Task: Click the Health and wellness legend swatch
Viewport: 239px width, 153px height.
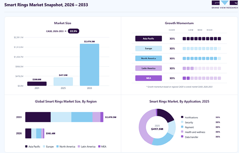Action: (182, 131)
